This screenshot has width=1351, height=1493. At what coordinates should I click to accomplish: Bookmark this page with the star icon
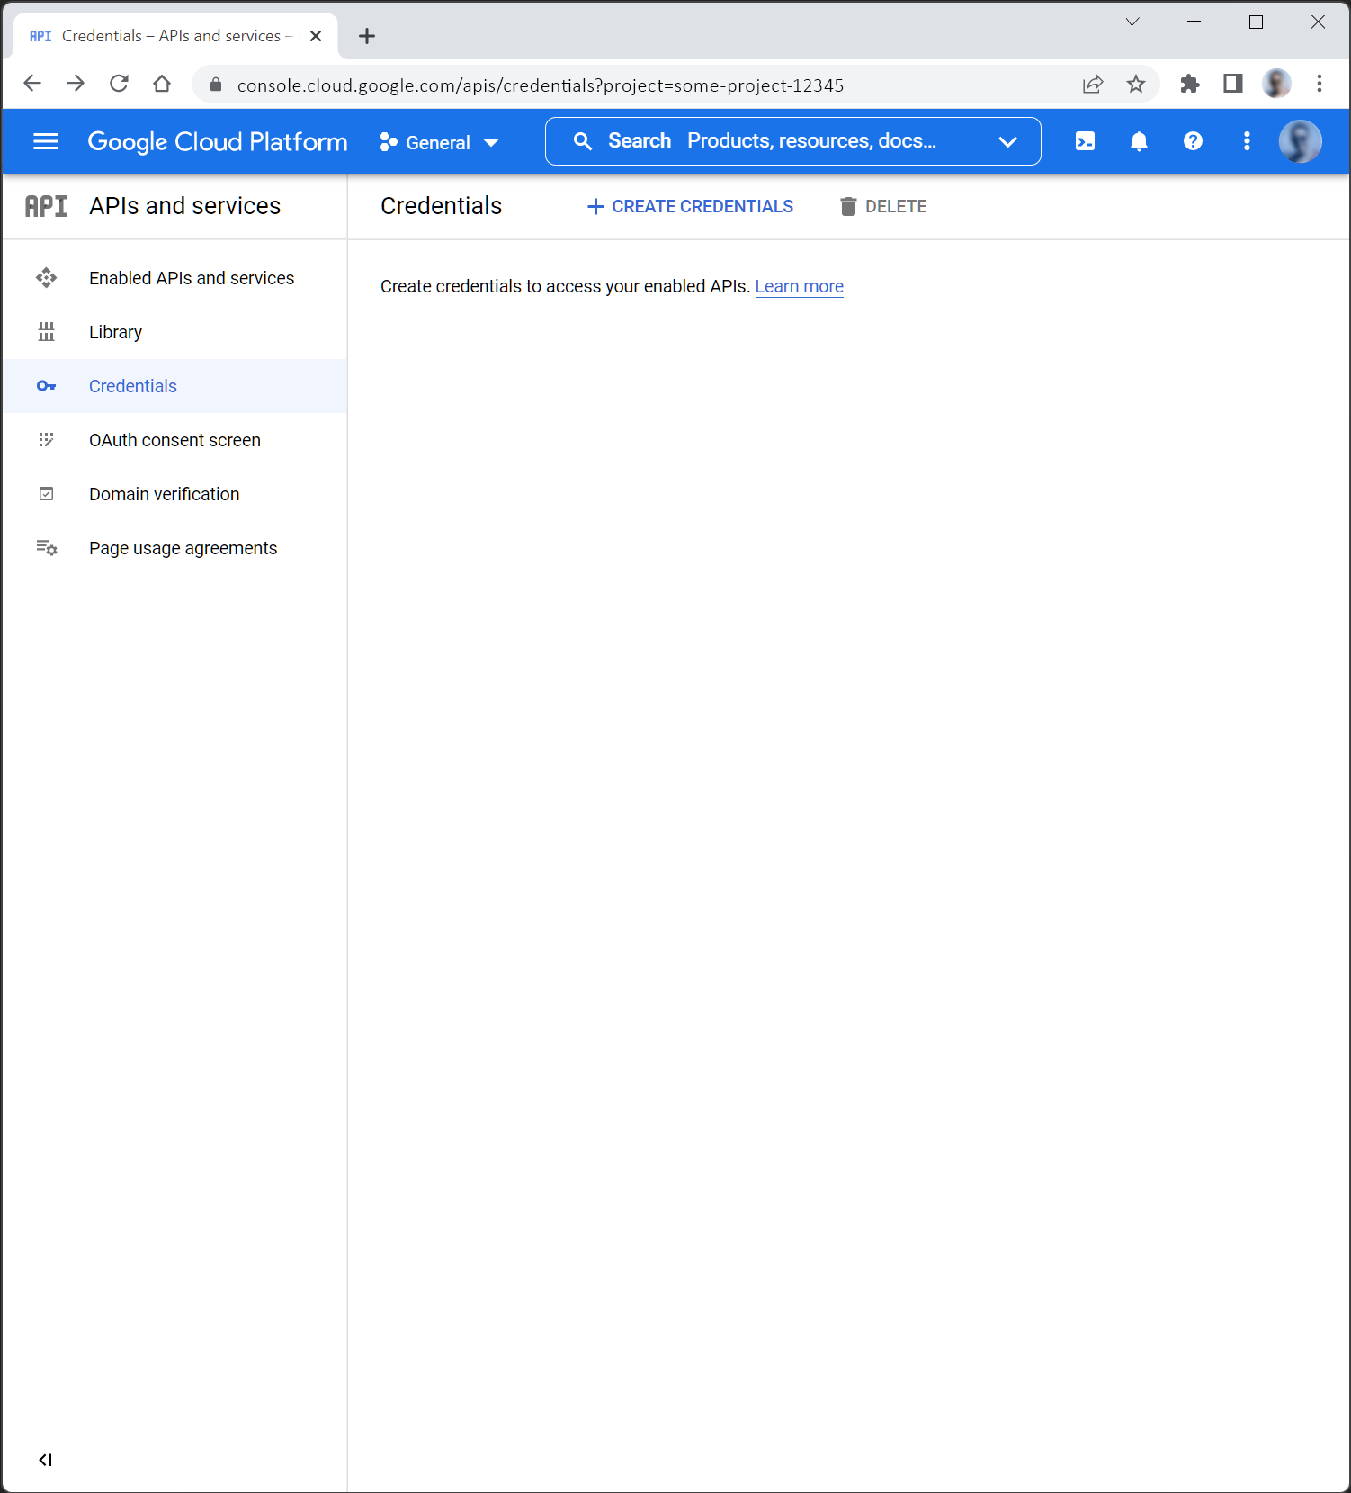[x=1136, y=85]
